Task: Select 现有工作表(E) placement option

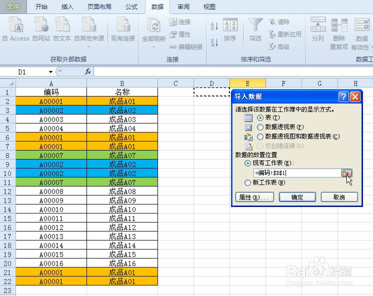Action: [247, 163]
